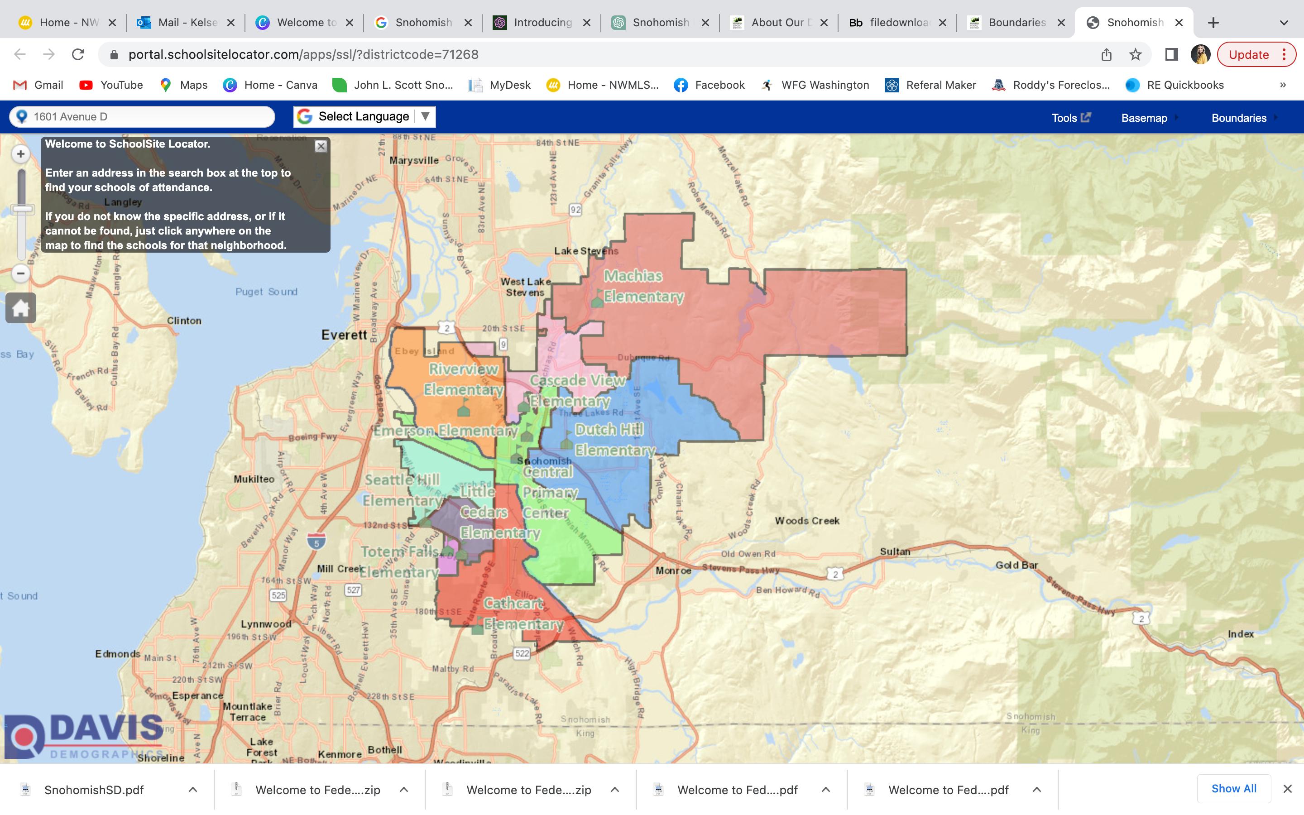Open the Chrome profile avatar

(1200, 54)
